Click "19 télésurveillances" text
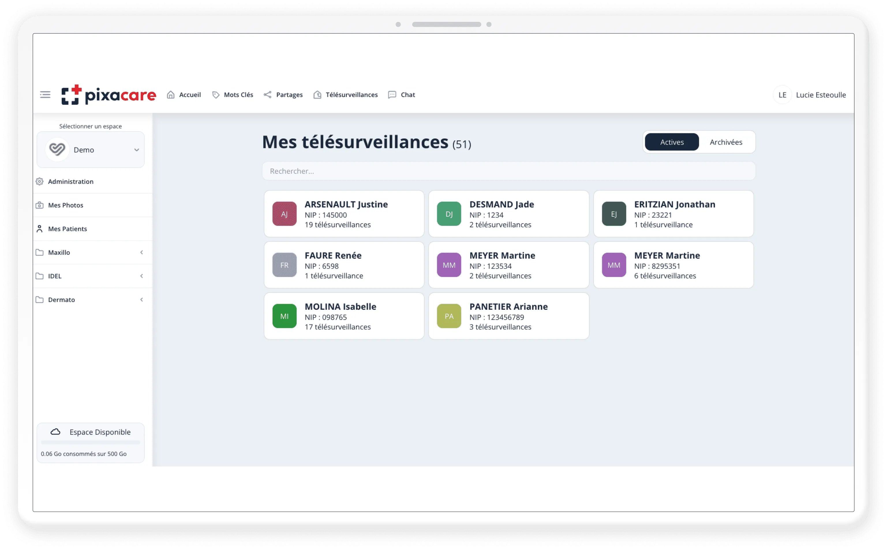The width and height of the screenshot is (887, 549). [338, 225]
